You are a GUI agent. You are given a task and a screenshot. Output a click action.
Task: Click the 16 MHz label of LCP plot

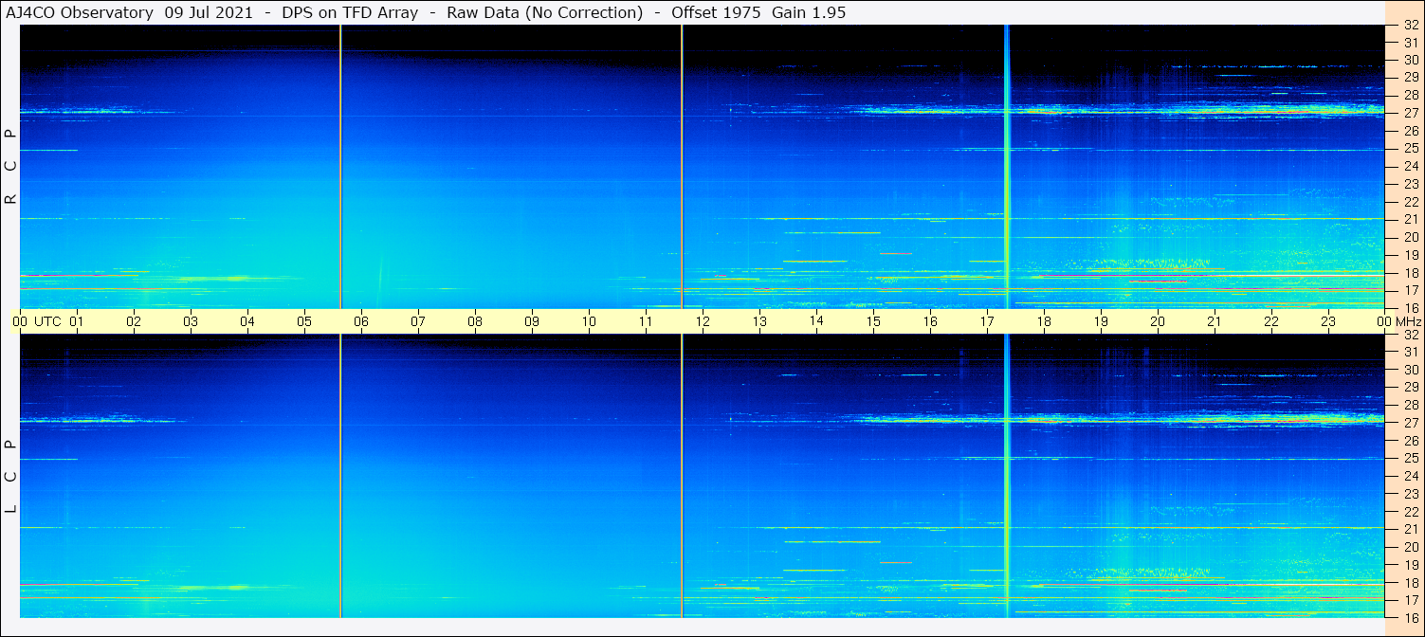coord(1411,617)
